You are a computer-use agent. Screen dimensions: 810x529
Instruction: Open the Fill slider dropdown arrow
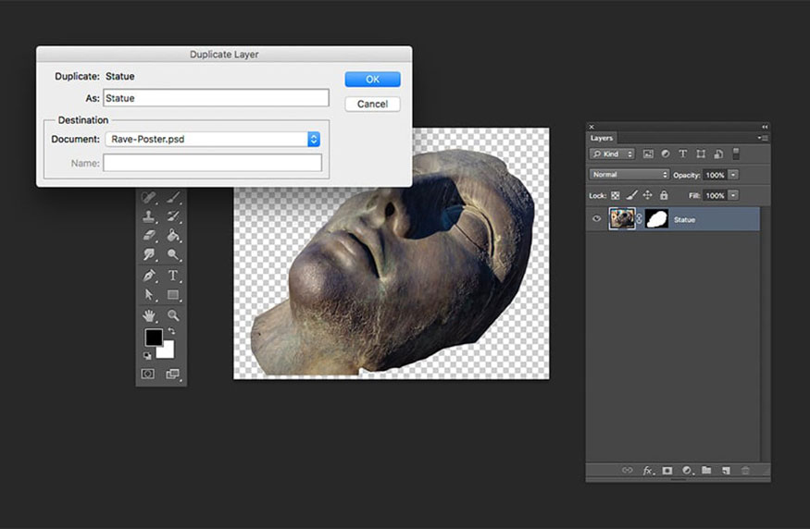(x=733, y=195)
